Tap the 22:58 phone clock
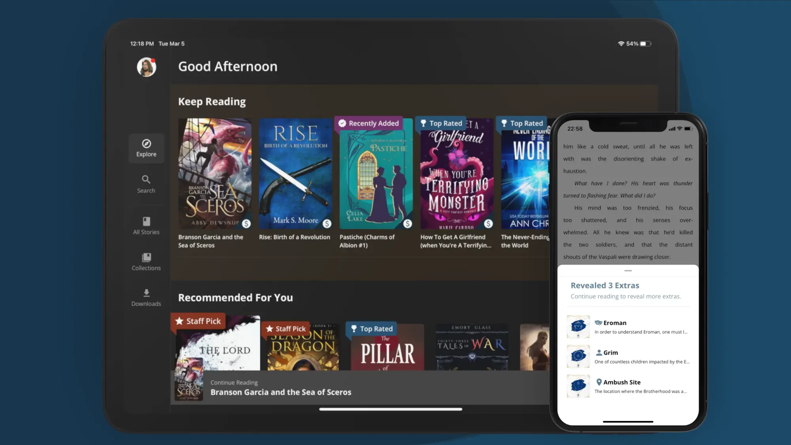791x445 pixels. (x=575, y=129)
